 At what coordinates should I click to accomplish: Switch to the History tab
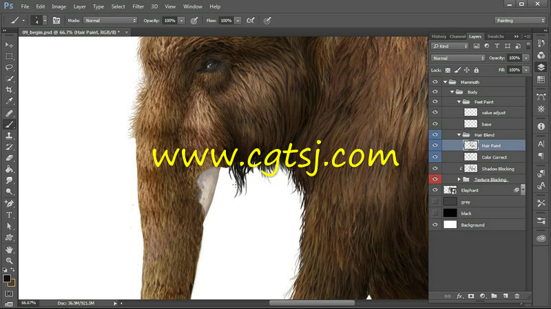439,36
